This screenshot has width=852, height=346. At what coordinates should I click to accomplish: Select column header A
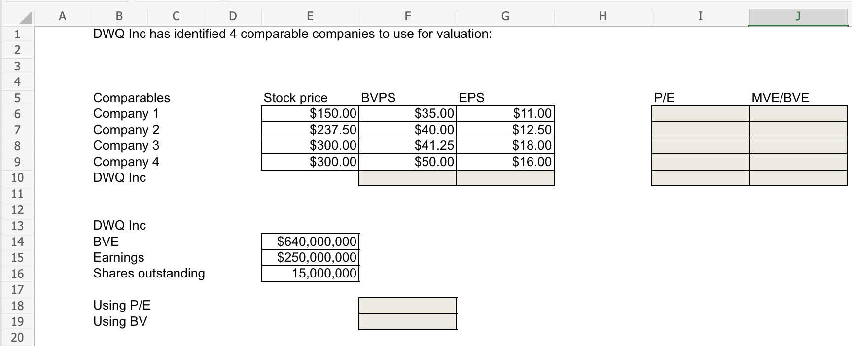click(62, 16)
